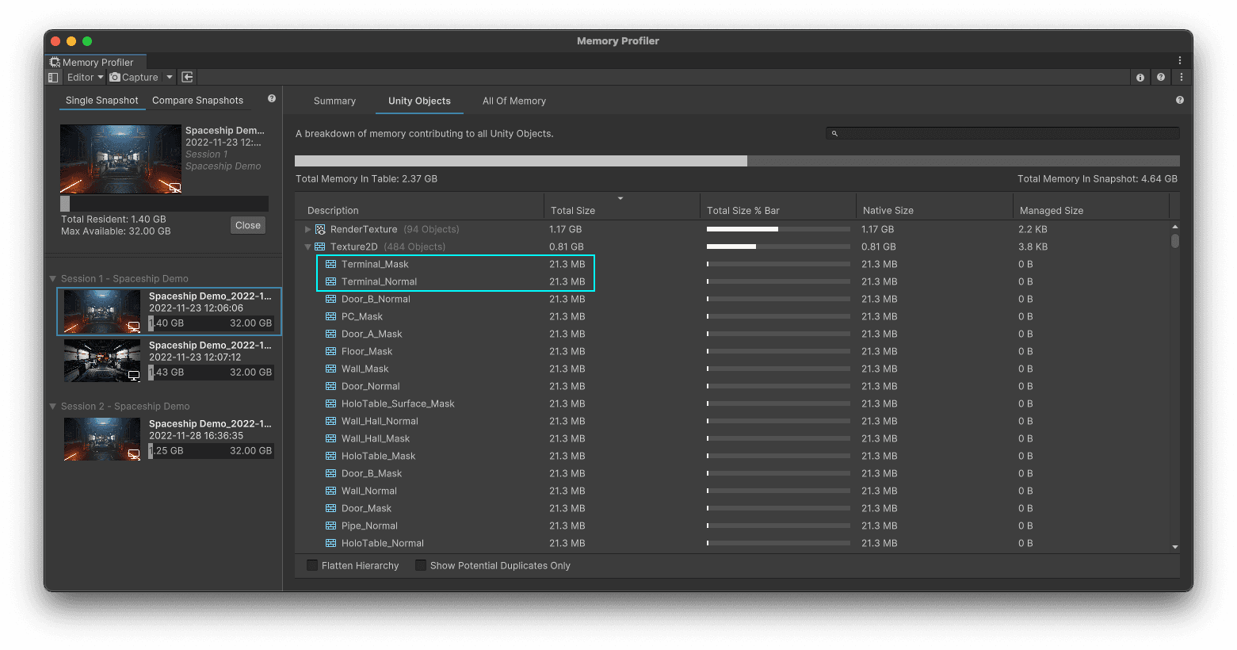Sort by the Managed Size column header
1237x650 pixels.
tap(1090, 206)
